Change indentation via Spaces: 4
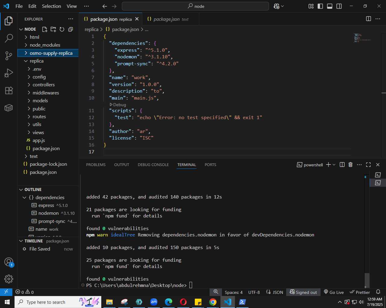386x308 pixels. click(x=234, y=292)
